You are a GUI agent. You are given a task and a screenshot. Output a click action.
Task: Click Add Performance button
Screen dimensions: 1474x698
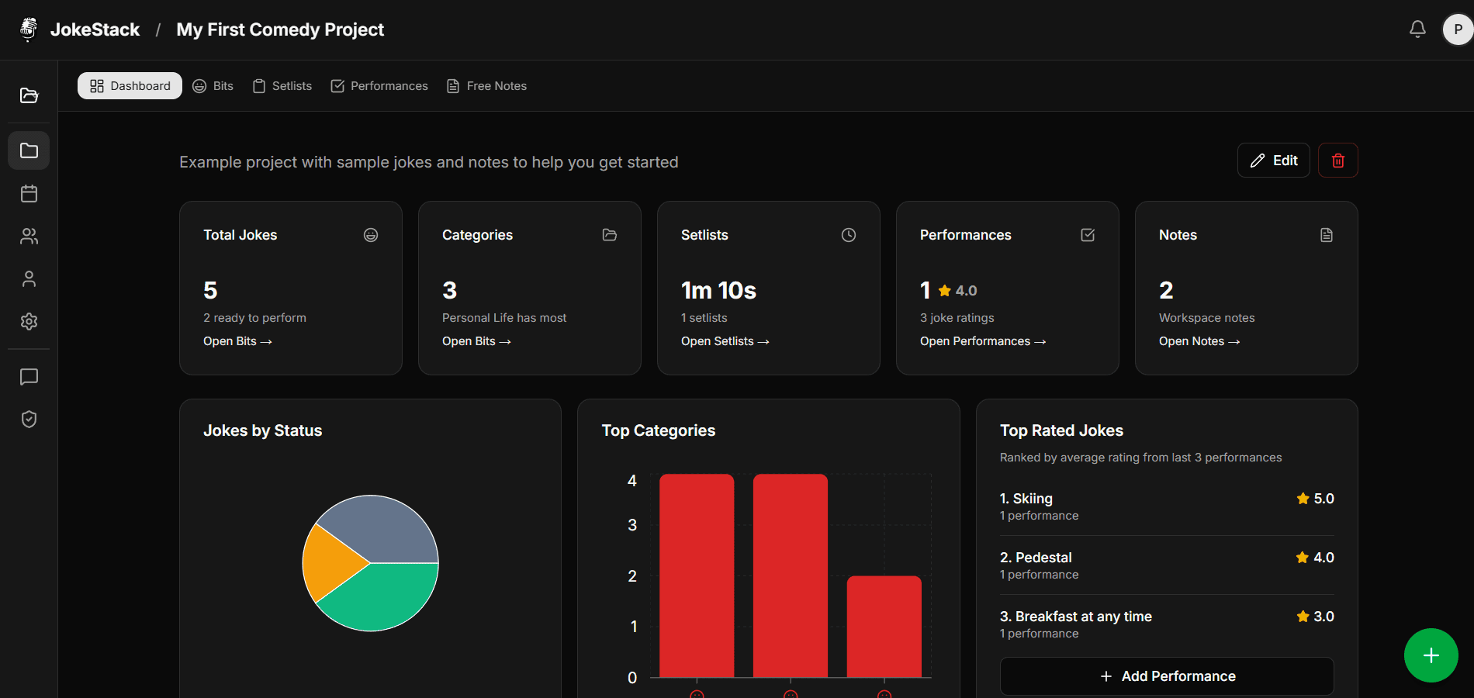pyautogui.click(x=1167, y=676)
